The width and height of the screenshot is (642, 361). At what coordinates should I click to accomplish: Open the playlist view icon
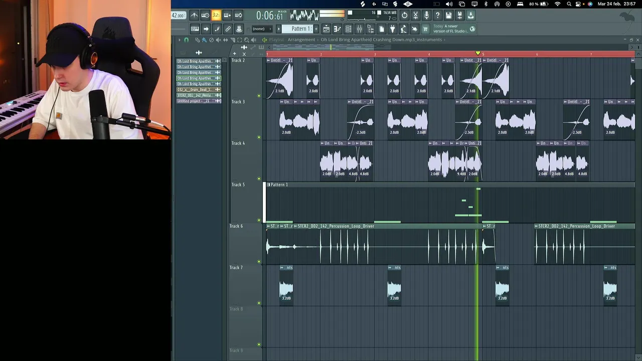point(326,29)
